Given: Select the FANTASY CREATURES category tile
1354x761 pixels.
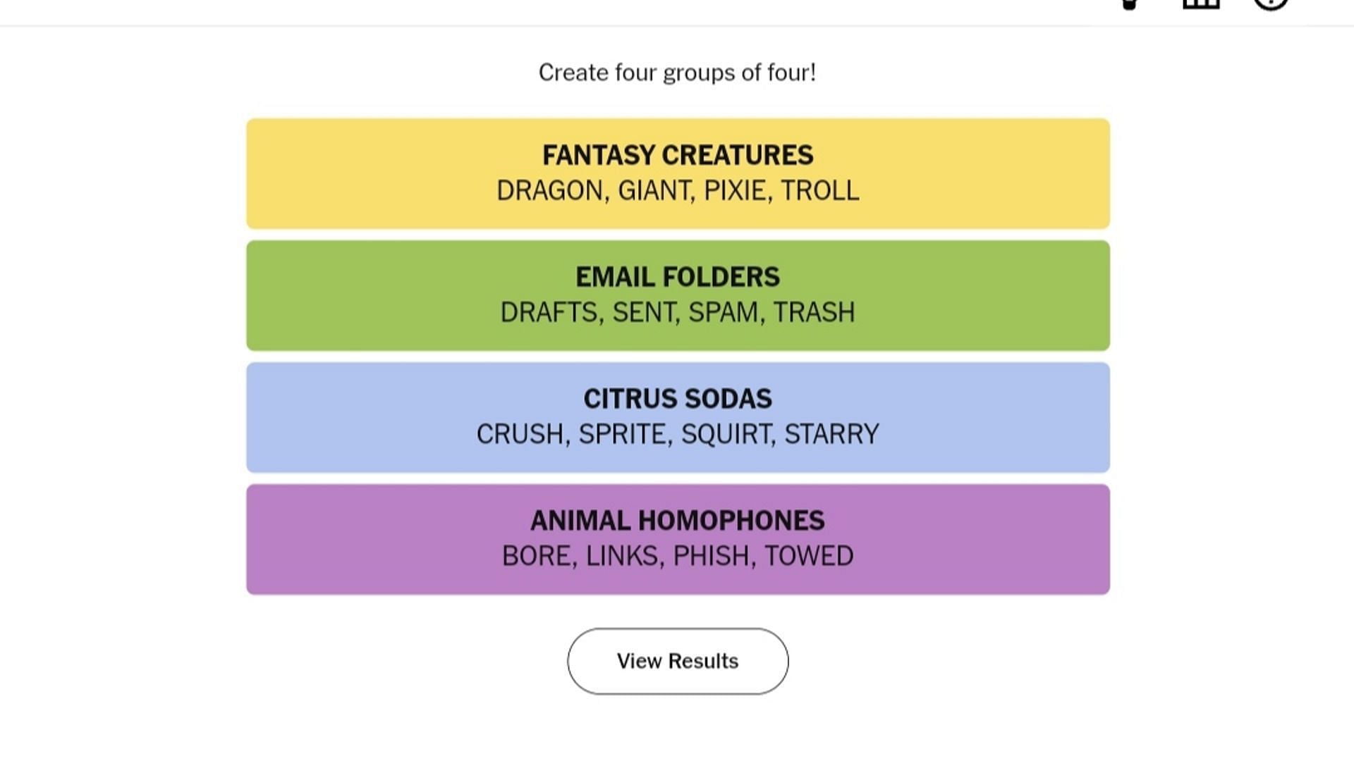Looking at the screenshot, I should (677, 173).
